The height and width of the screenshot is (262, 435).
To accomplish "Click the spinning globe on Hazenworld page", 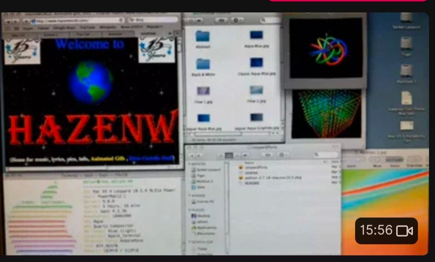I will coord(90,81).
